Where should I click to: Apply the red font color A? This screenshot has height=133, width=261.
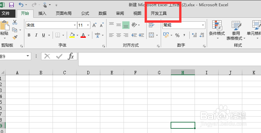tap(83, 35)
